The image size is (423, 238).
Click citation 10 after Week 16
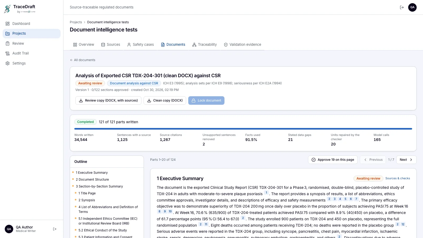click(x=170, y=212)
